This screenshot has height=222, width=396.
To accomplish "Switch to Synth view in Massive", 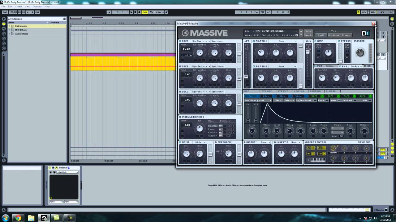I will (x=321, y=35).
